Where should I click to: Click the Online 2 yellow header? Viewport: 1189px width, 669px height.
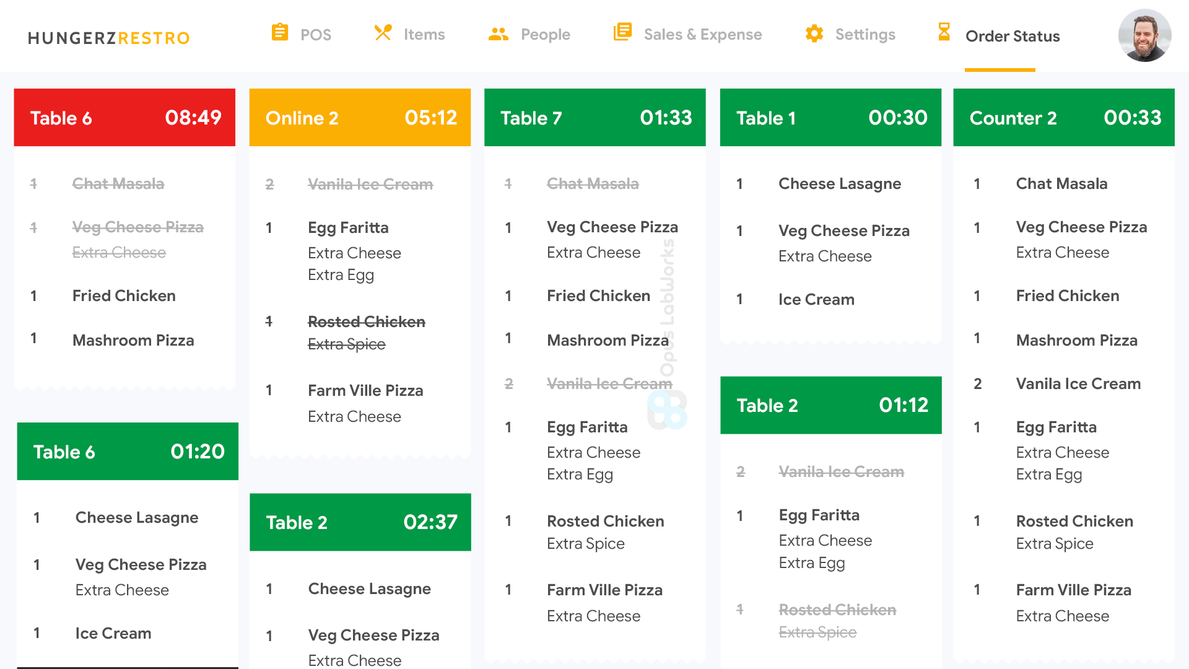[x=360, y=117]
